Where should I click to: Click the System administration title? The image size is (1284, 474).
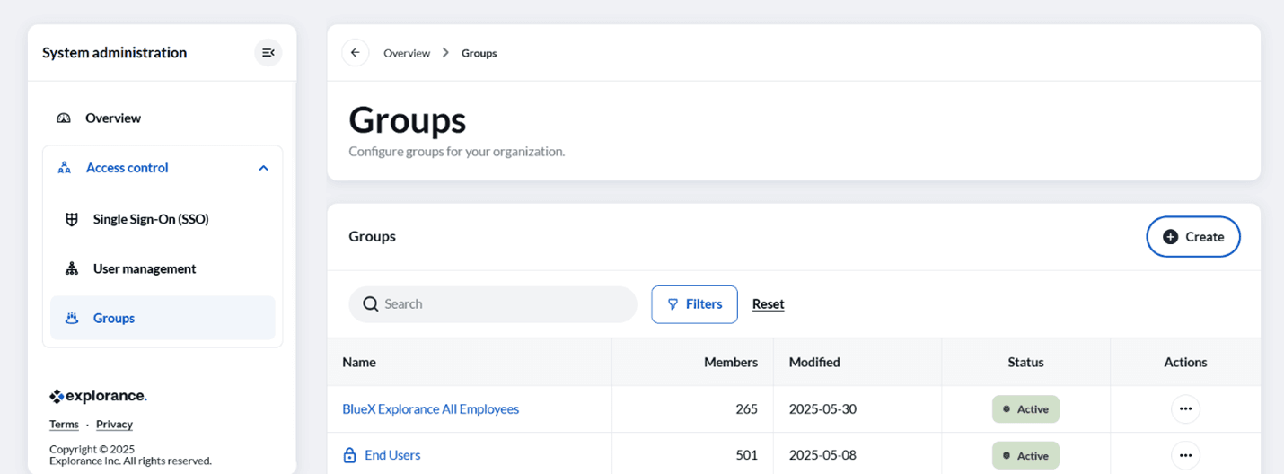(115, 53)
